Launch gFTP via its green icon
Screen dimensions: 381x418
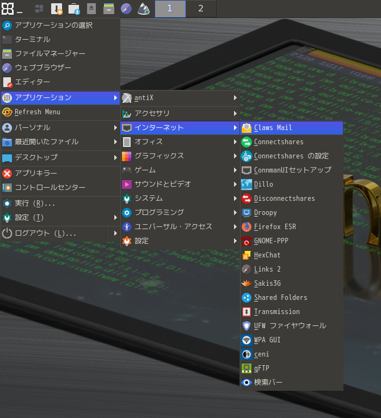pyautogui.click(x=247, y=368)
